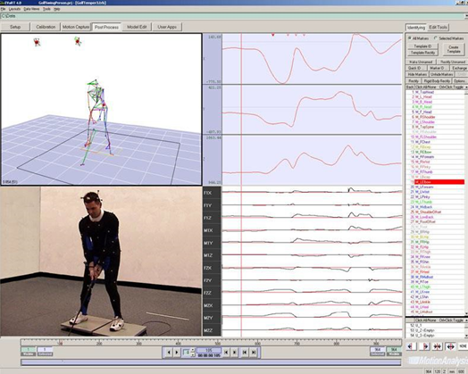Click the Create Template button

point(454,49)
